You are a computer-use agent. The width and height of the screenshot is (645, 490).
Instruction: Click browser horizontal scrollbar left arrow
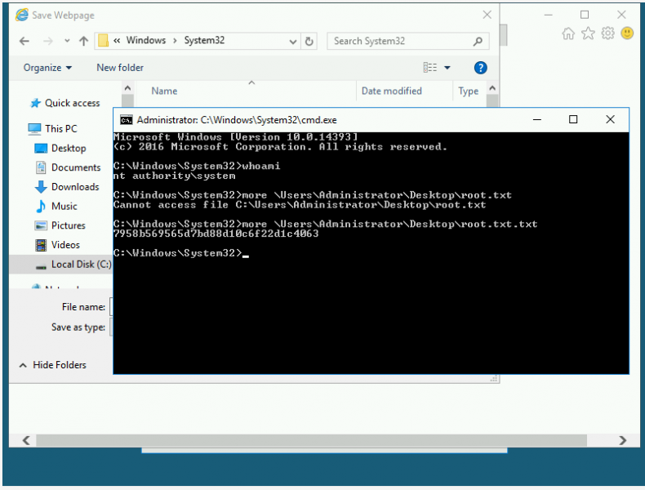pyautogui.click(x=26, y=440)
